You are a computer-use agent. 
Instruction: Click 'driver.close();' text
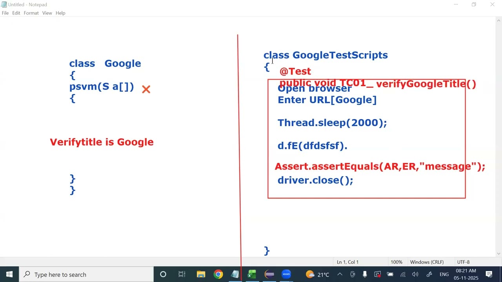coord(315,180)
